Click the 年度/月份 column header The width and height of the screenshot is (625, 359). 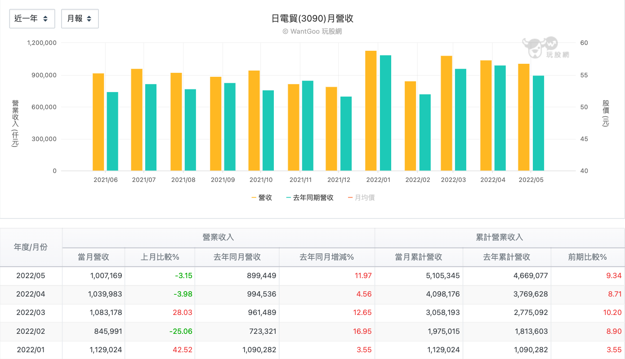[31, 247]
